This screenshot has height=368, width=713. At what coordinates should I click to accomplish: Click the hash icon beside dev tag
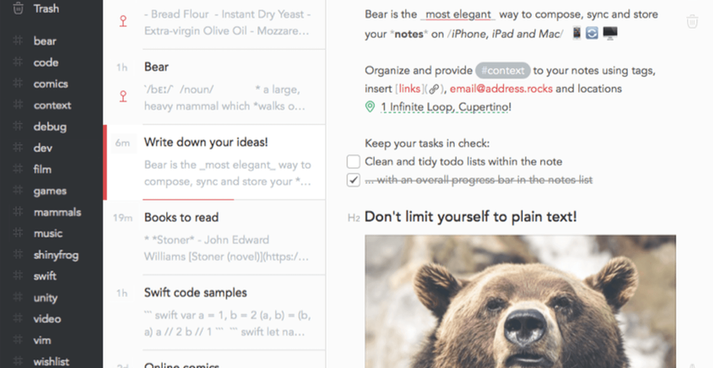(18, 148)
